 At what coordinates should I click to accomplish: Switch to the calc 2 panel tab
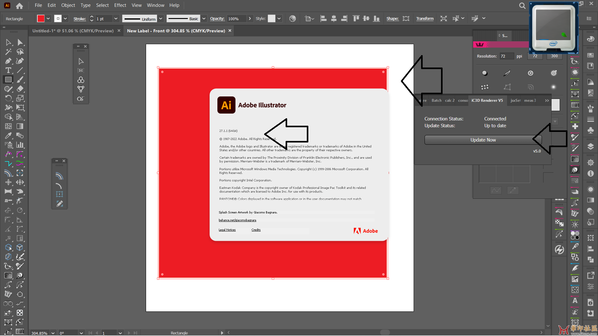point(450,100)
